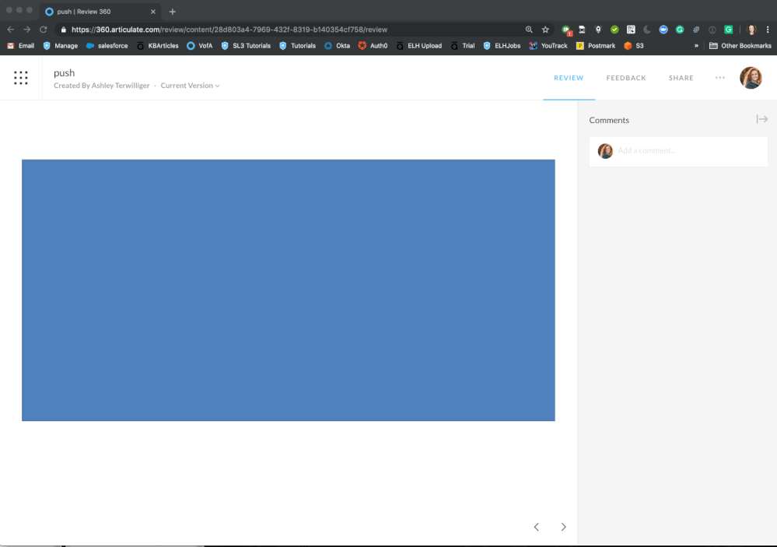777x547 pixels.
Task: Show more bookmarks with the double chevron
Action: [x=696, y=46]
